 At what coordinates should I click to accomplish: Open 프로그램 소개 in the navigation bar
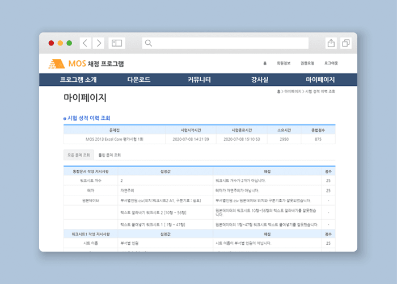pyautogui.click(x=78, y=80)
